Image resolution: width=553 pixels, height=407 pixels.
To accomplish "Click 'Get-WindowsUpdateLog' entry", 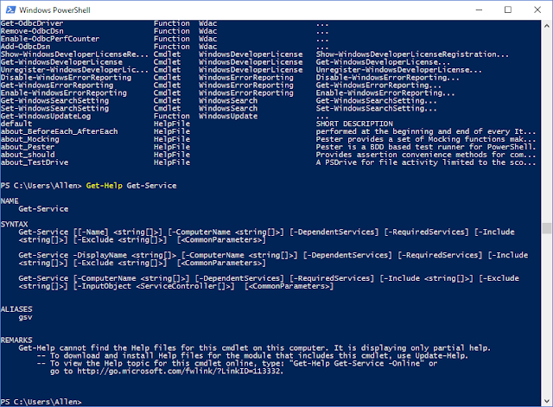I will tap(46, 116).
